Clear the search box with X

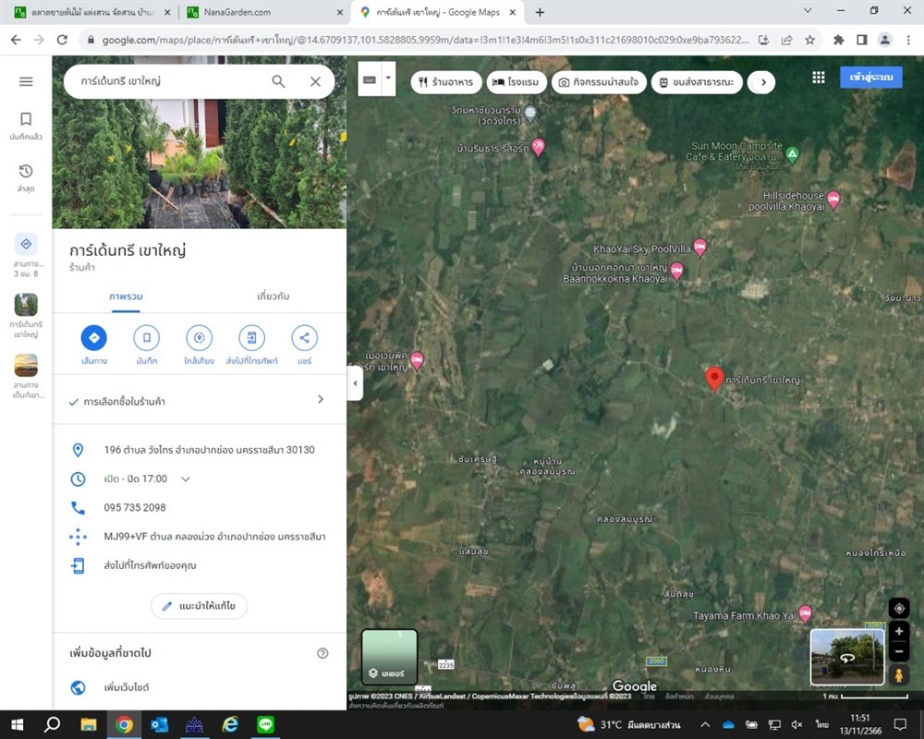tap(315, 81)
